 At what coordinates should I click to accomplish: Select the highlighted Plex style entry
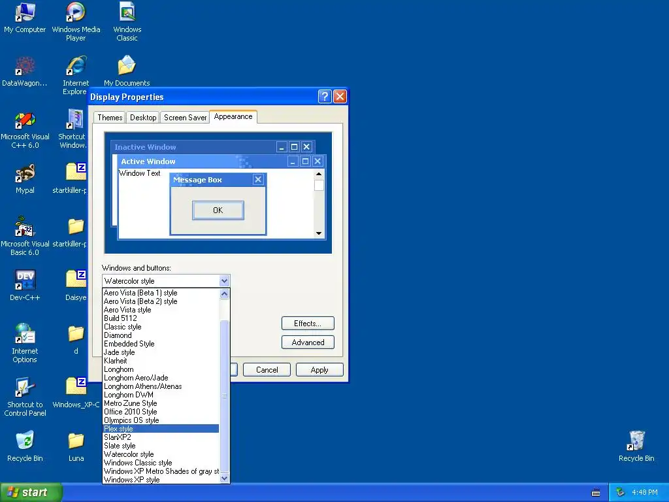click(161, 429)
